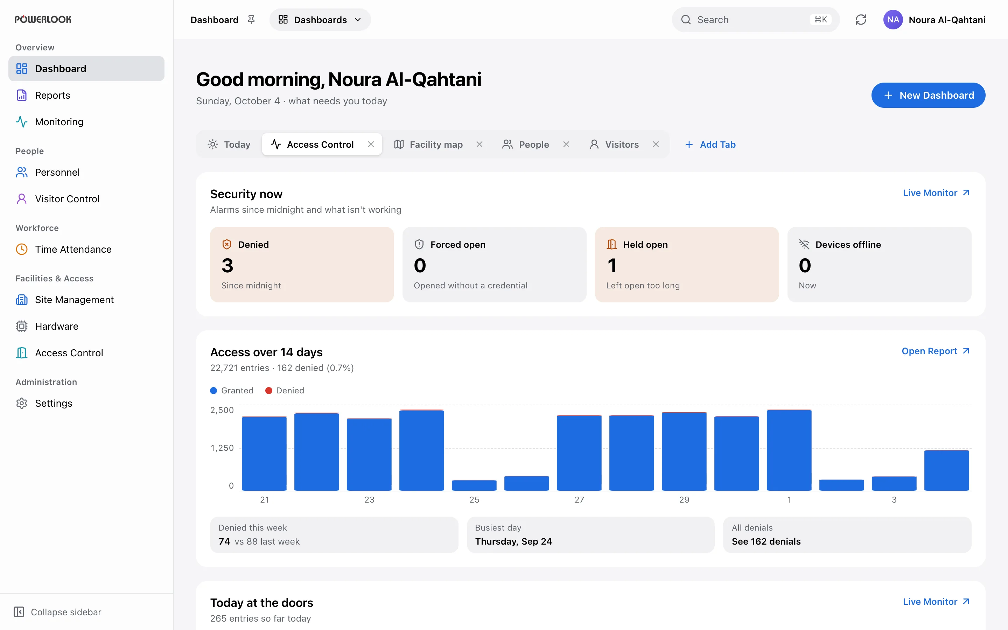Open Report link for Access over 14 days

tap(936, 351)
